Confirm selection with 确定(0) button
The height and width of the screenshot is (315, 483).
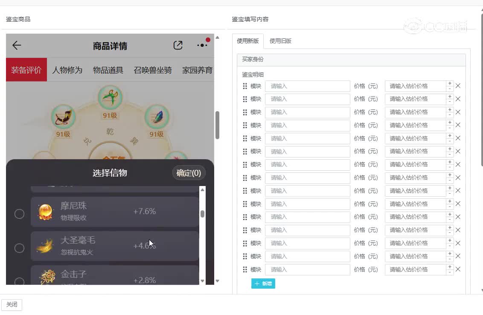189,173
